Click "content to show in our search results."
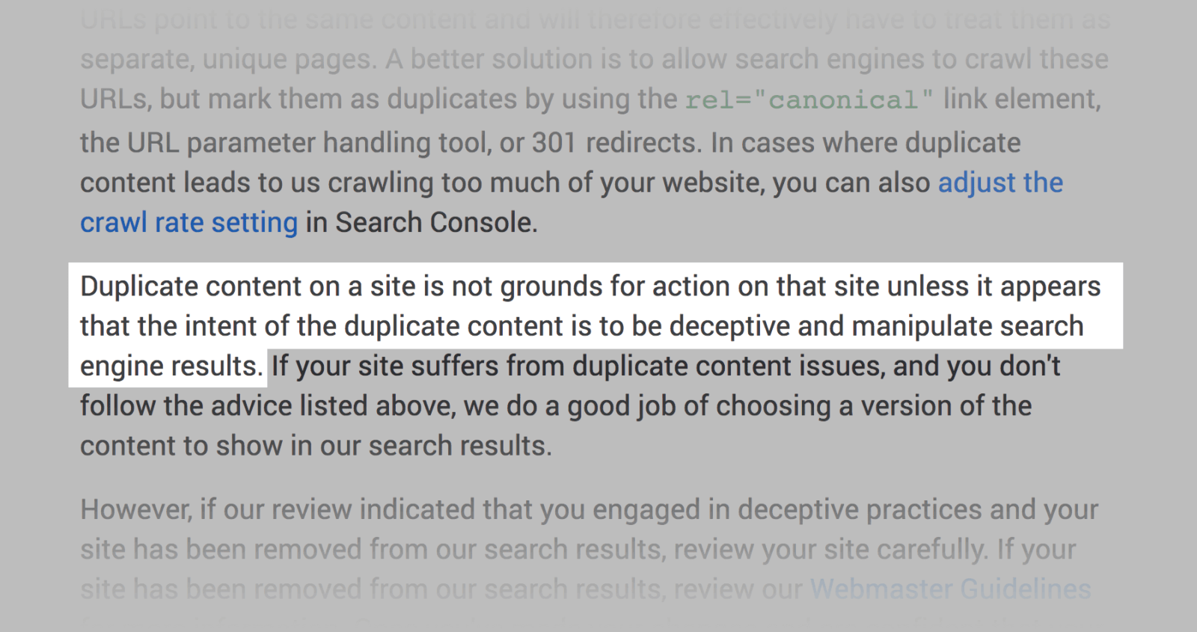The image size is (1197, 632). (x=316, y=446)
